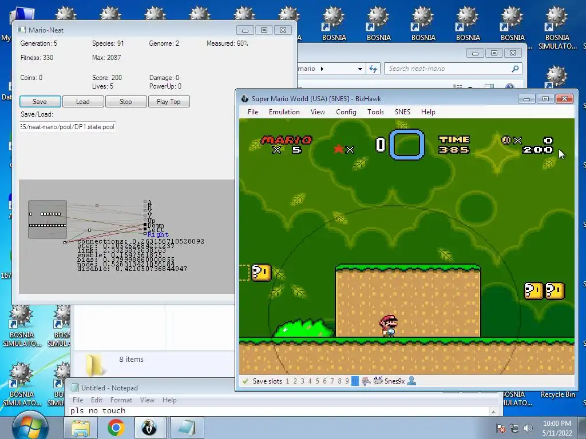Click the Snes9x core chip icon
This screenshot has height=439, width=586.
pyautogui.click(x=378, y=381)
